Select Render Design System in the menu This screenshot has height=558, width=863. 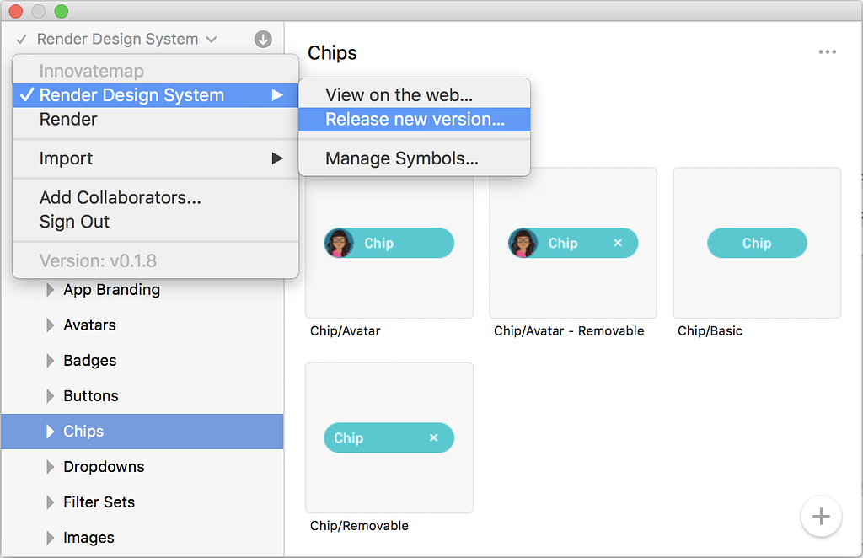[x=155, y=95]
